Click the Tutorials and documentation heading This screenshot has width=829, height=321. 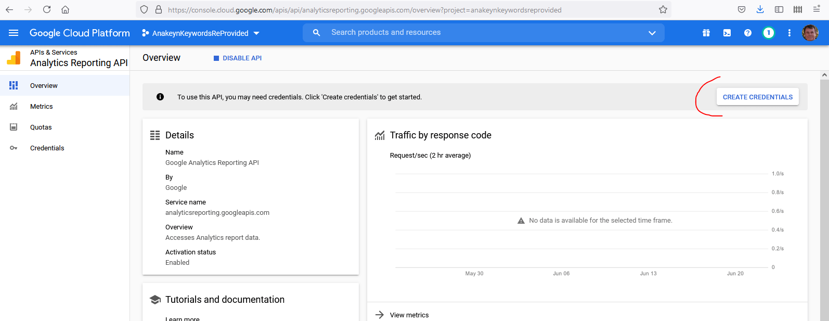point(225,300)
